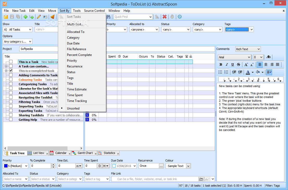Right align the comments text
Viewport: 288px width, 190px height.
pos(272,65)
